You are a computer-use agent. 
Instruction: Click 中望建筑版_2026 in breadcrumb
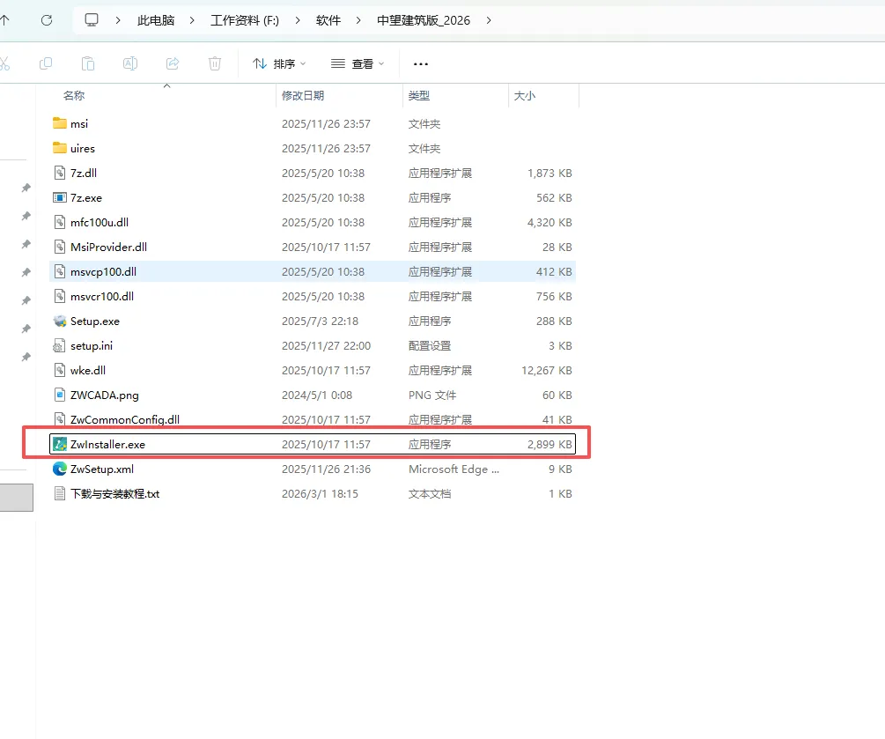pyautogui.click(x=424, y=20)
